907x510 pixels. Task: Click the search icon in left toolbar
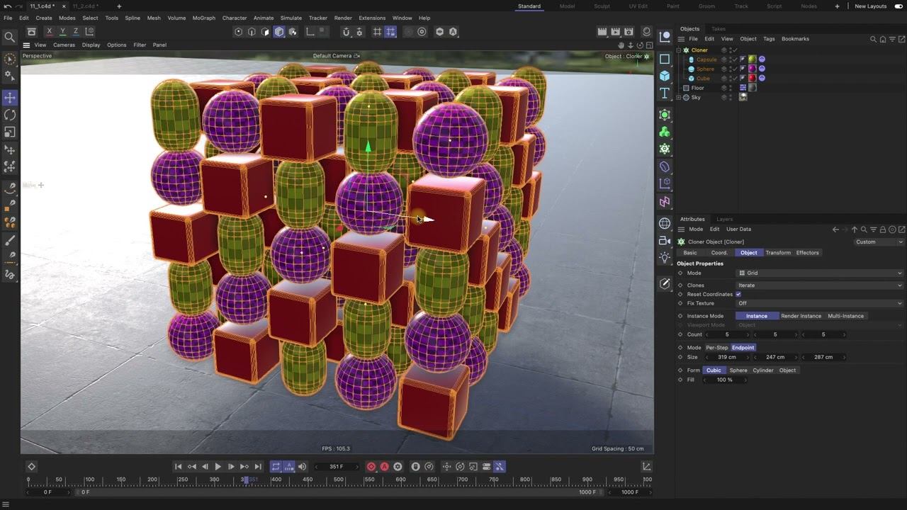pyautogui.click(x=10, y=37)
